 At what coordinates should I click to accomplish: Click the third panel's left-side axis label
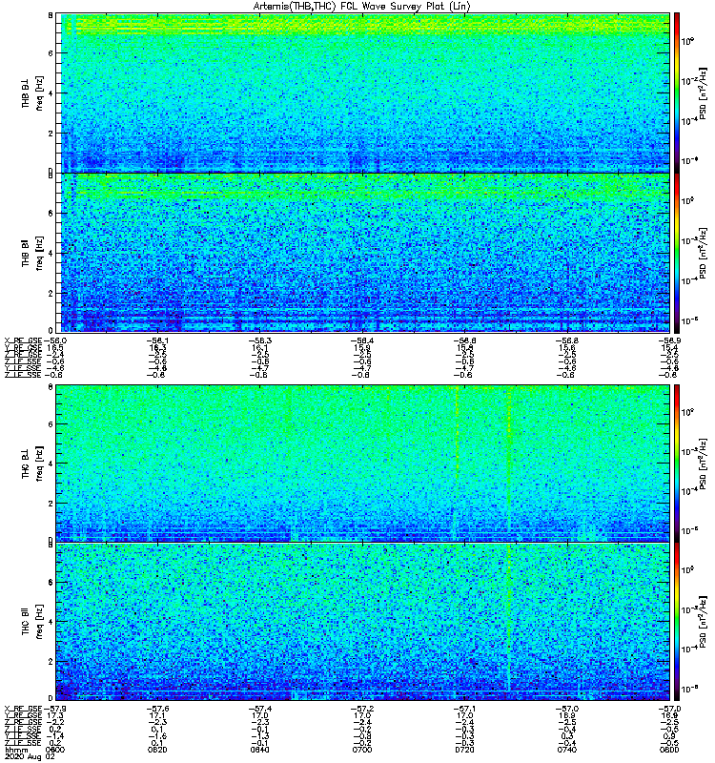31,464
